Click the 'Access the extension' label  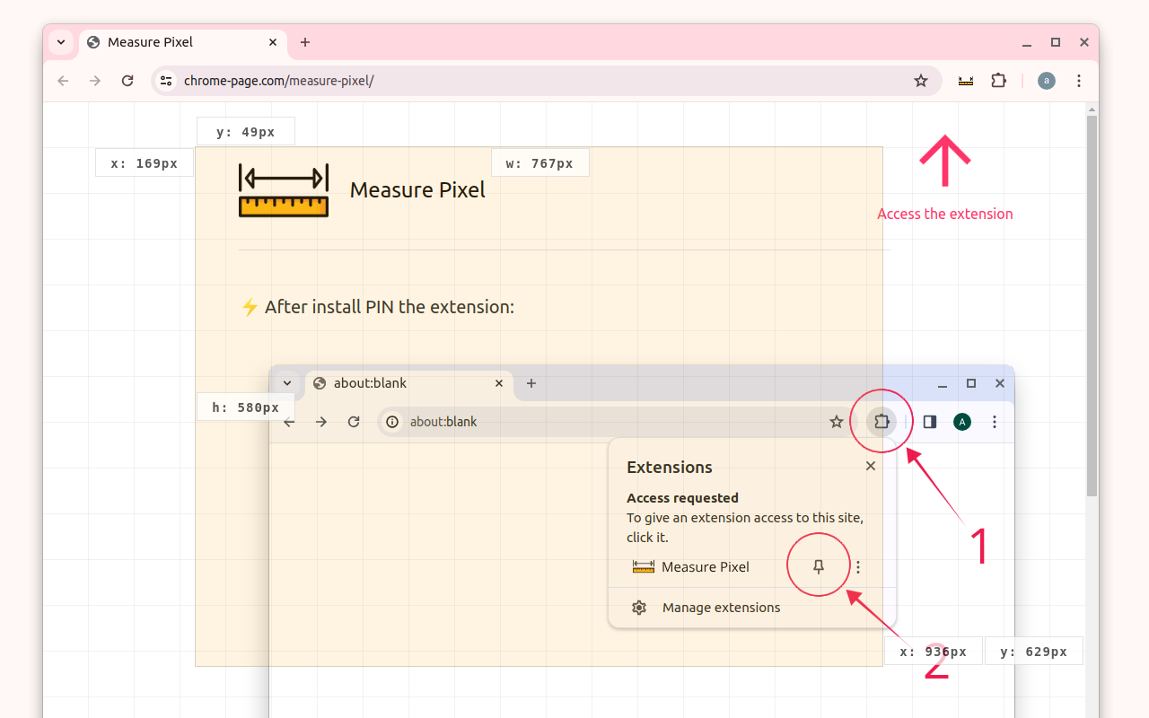(945, 214)
